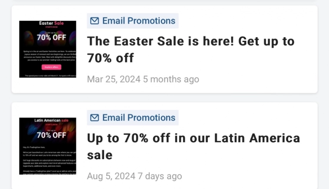Screen dimensions: 329x189
Task: Click the 70% OFF text in Easter thumbnail
Action: point(51,37)
